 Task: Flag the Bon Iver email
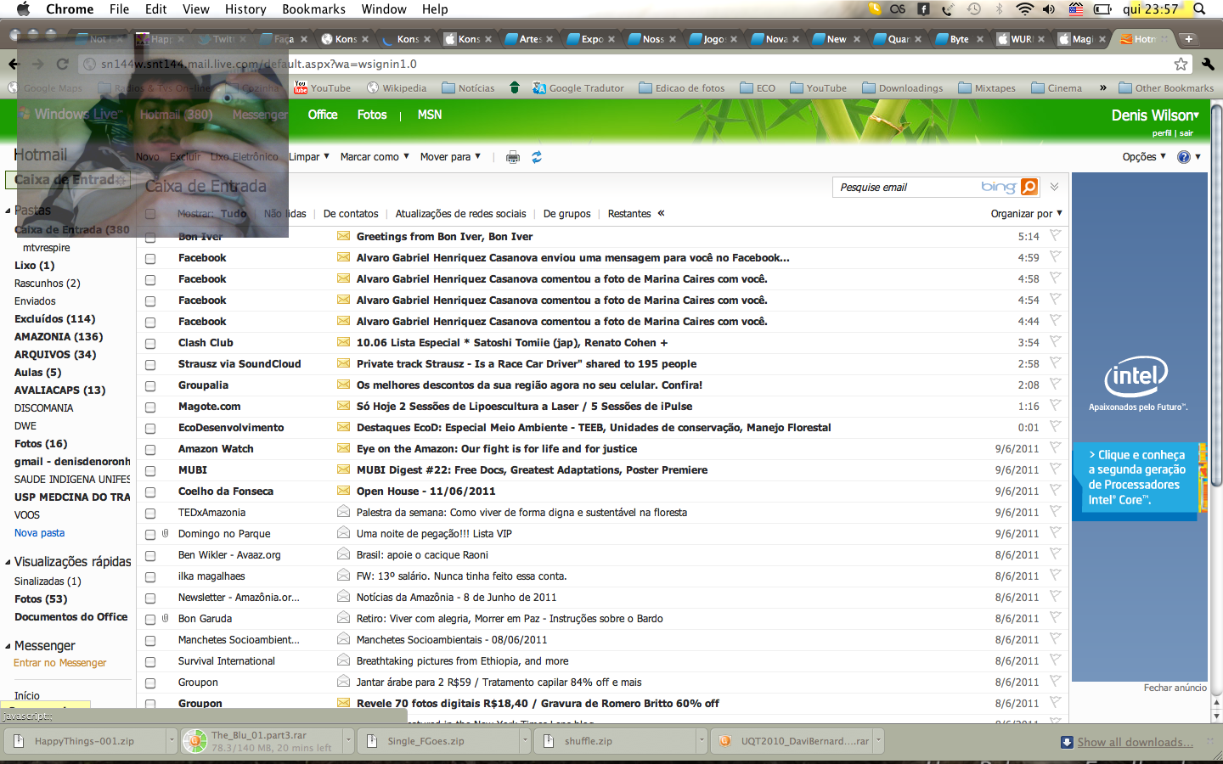click(1055, 236)
